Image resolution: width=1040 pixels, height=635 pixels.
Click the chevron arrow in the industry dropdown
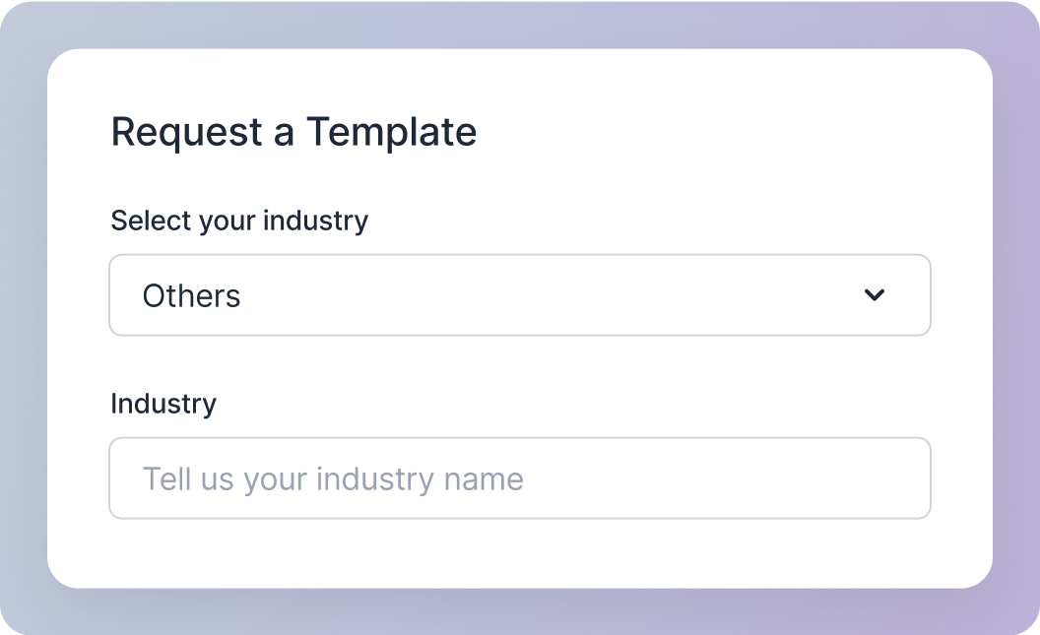point(874,295)
